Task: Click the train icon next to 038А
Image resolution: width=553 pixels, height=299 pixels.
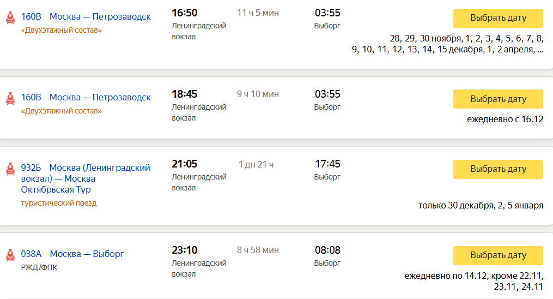Action: point(10,255)
